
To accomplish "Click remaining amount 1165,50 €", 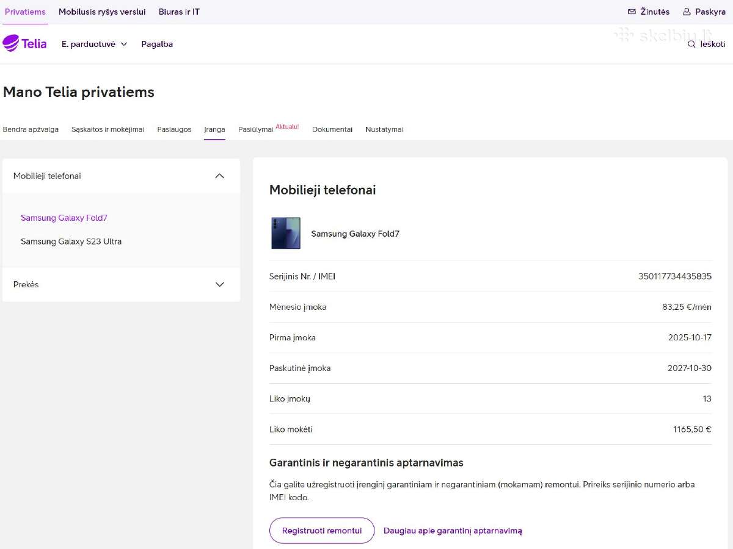I will tap(692, 429).
